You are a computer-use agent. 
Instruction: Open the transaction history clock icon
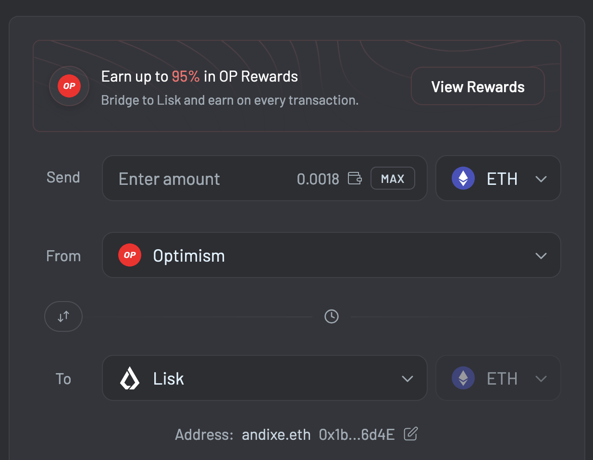point(331,316)
